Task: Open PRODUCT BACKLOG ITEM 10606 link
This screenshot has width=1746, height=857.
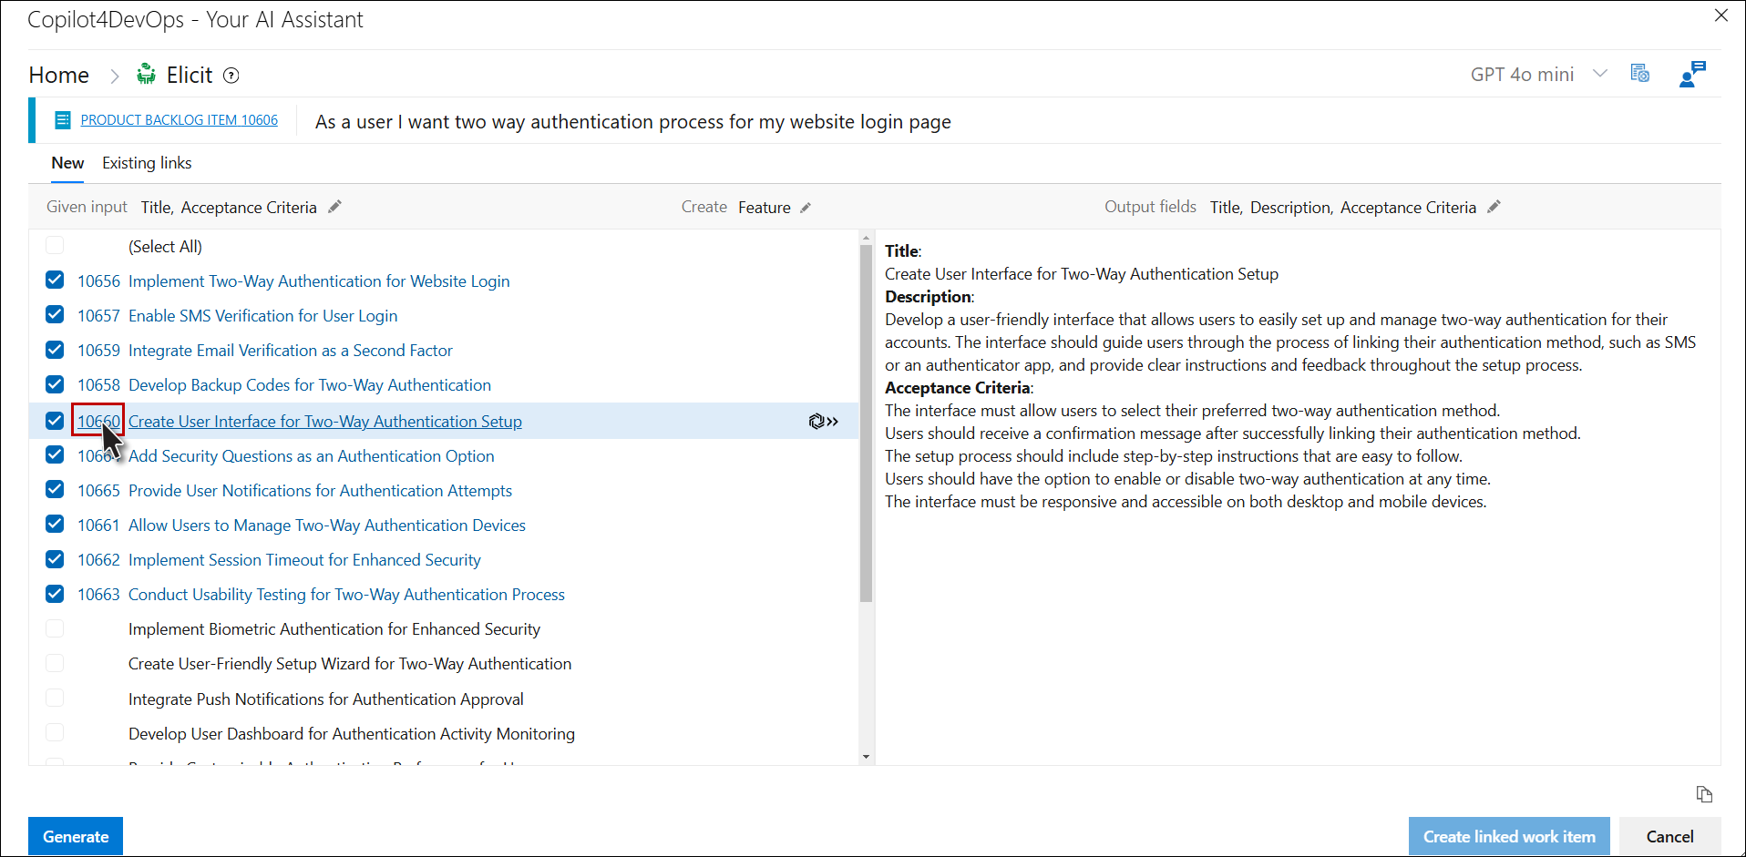Action: tap(180, 120)
